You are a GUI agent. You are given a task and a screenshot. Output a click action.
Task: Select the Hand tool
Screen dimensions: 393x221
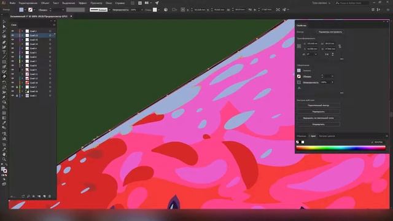[4, 154]
